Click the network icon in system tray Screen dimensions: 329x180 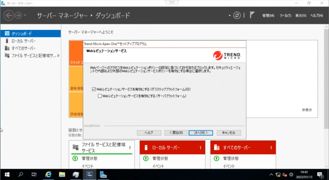point(278,175)
